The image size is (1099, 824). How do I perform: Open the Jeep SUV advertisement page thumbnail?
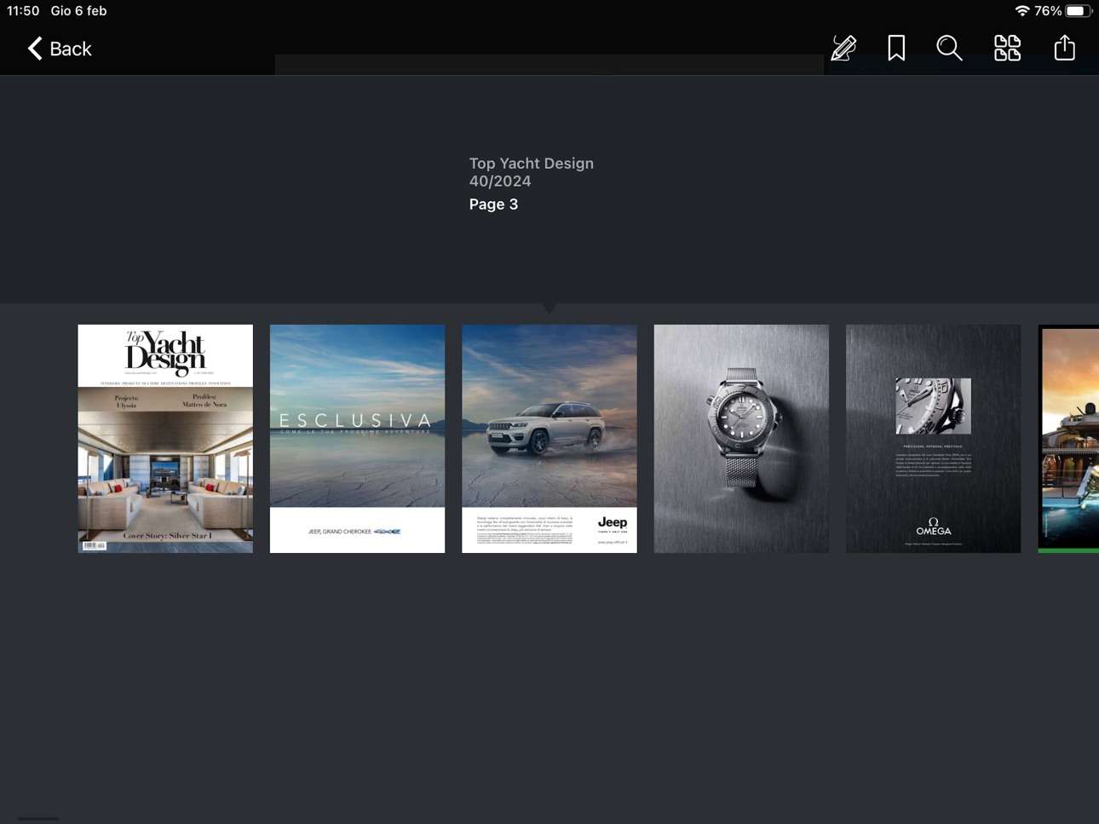549,439
